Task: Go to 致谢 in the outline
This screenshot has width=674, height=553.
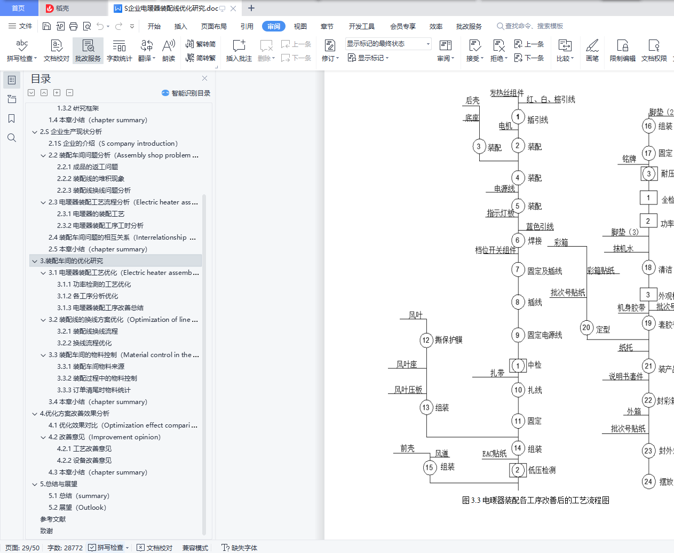Action: (x=46, y=531)
